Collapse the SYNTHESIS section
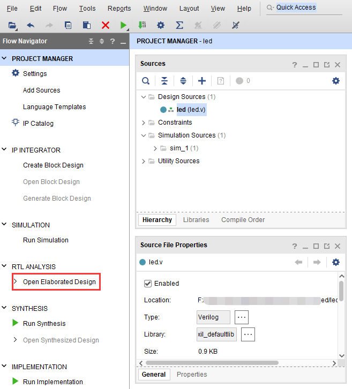The image size is (352, 389). click(x=4, y=308)
